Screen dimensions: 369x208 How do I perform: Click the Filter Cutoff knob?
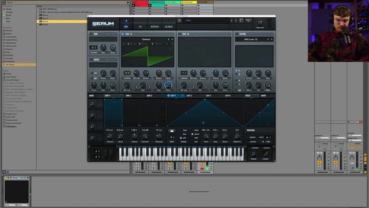[249, 73]
